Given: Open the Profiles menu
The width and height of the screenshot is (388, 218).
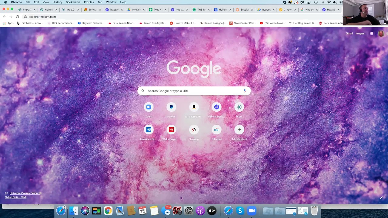Looking at the screenshot, I should [x=89, y=2].
